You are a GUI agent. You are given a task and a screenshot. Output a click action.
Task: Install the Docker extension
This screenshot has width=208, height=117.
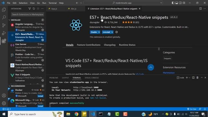[40, 96]
